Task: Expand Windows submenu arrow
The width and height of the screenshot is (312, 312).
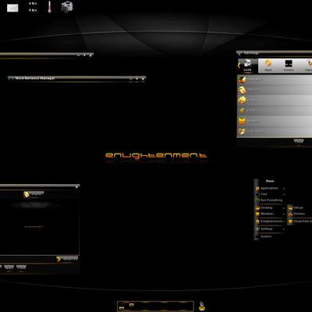Action: point(283,214)
